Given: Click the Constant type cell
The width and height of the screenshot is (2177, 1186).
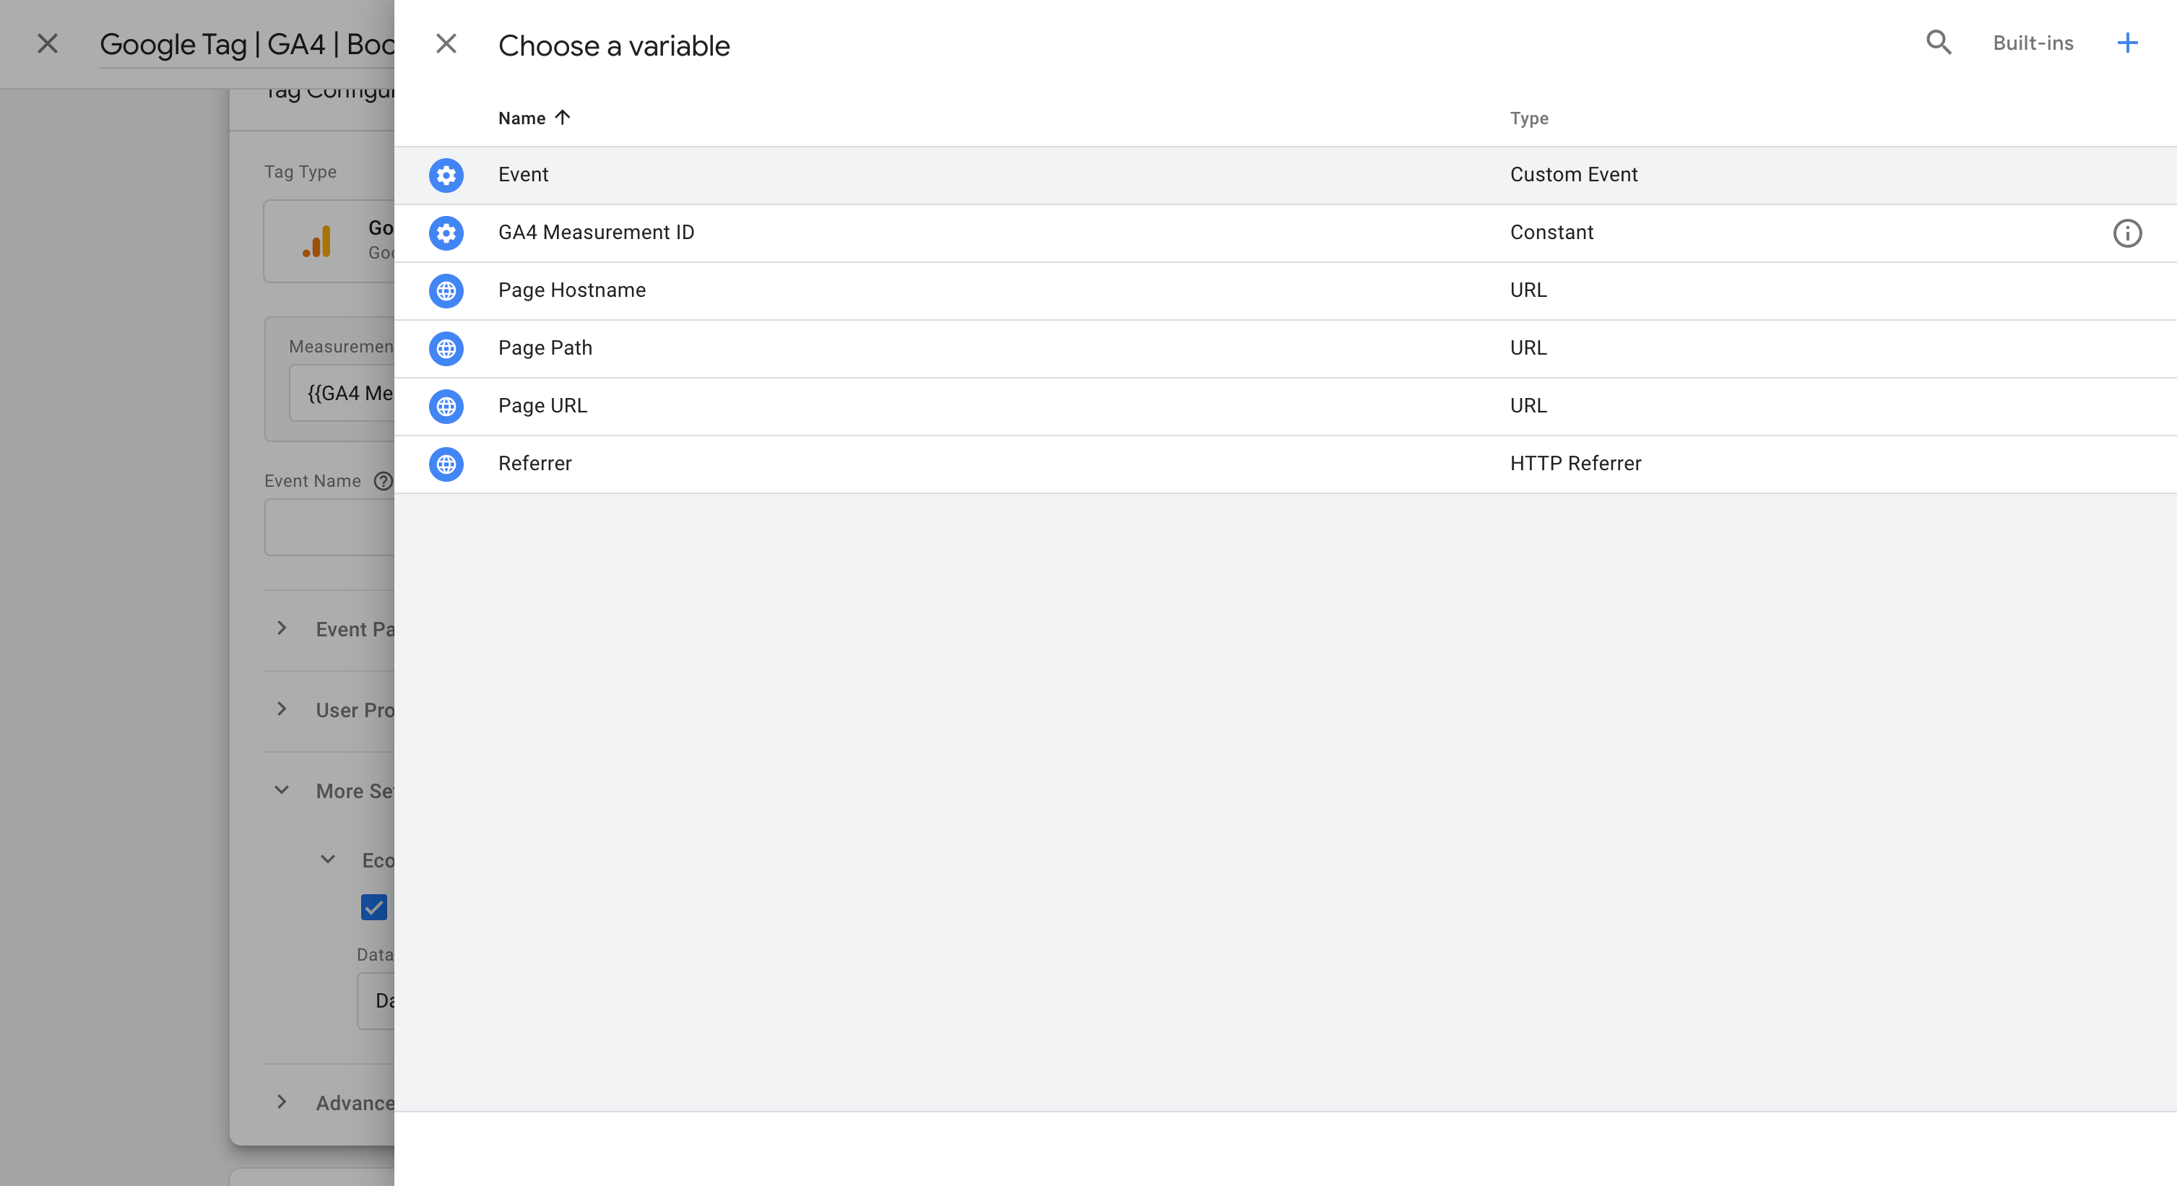Looking at the screenshot, I should pos(1551,233).
